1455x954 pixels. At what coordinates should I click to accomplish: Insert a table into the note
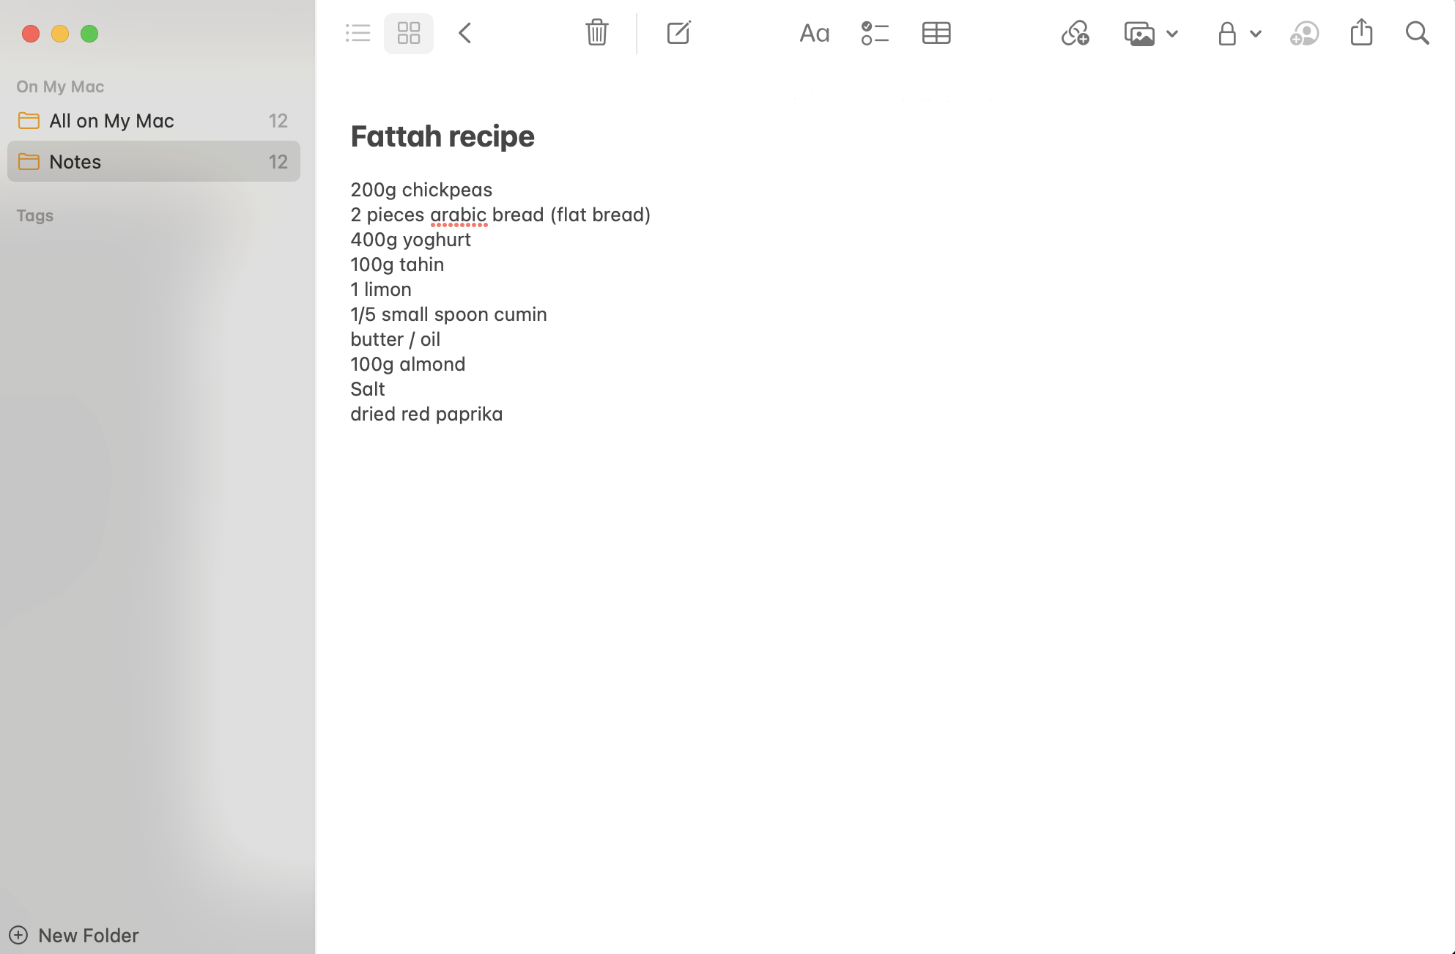[936, 33]
